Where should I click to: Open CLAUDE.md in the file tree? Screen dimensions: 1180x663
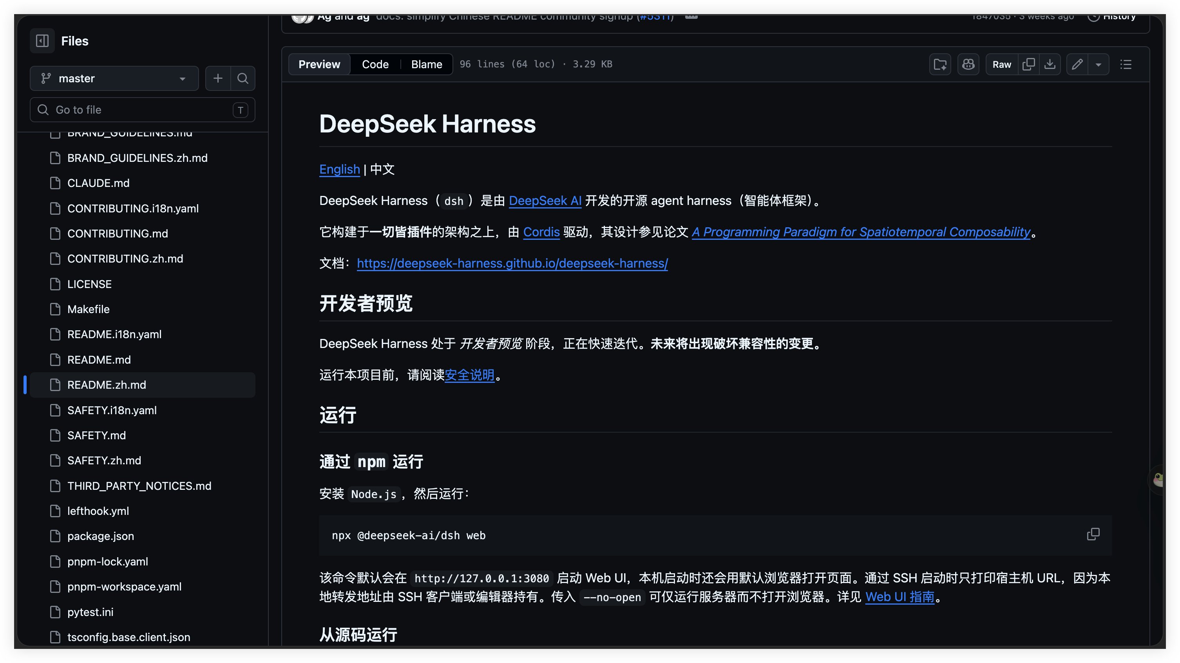coord(143,183)
